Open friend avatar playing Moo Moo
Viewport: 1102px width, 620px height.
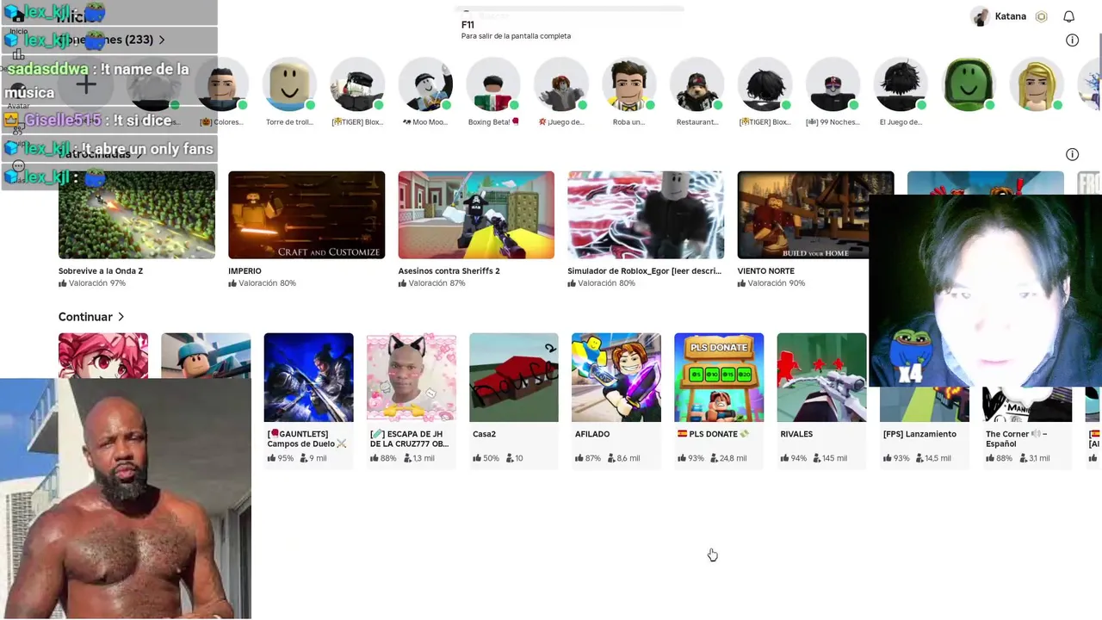point(425,84)
